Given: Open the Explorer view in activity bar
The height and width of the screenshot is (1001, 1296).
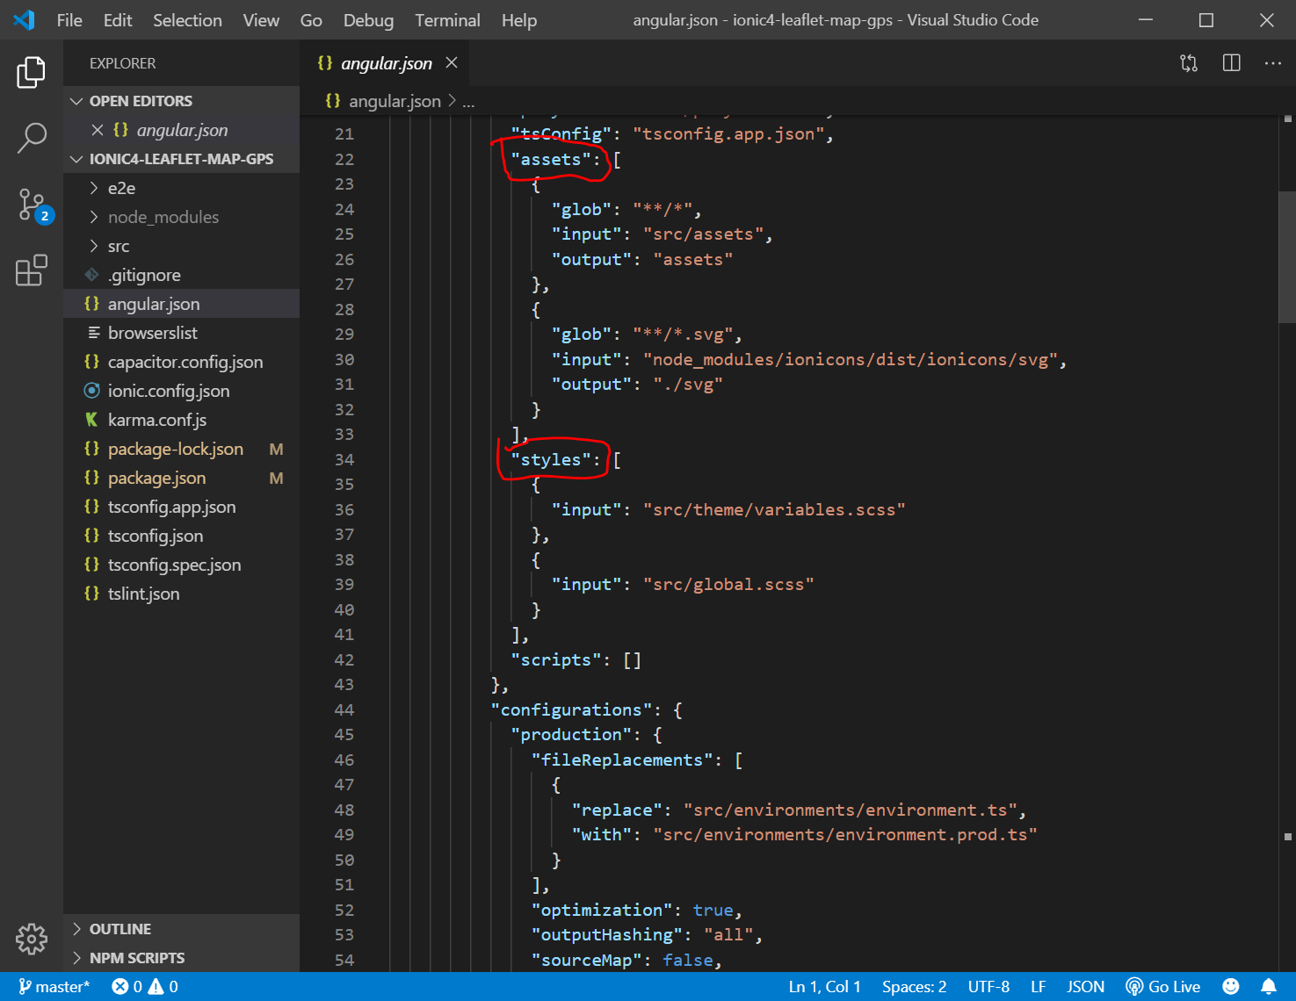Looking at the screenshot, I should [32, 72].
